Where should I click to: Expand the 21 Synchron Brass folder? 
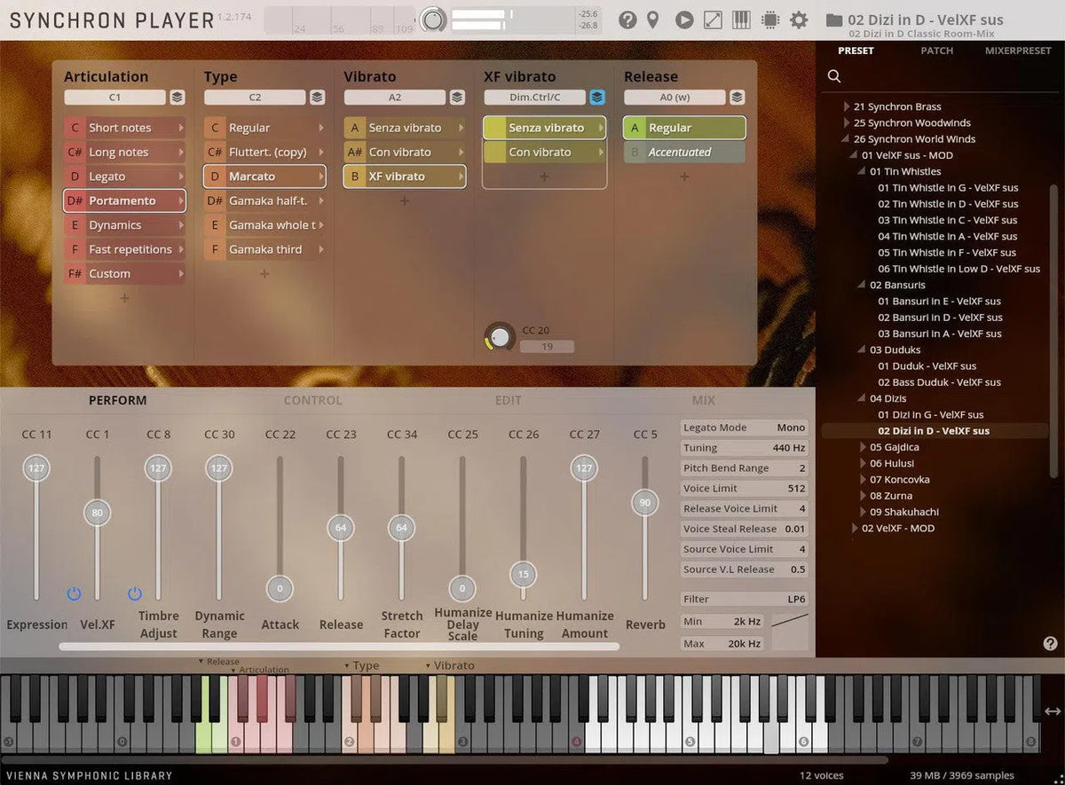tap(847, 107)
